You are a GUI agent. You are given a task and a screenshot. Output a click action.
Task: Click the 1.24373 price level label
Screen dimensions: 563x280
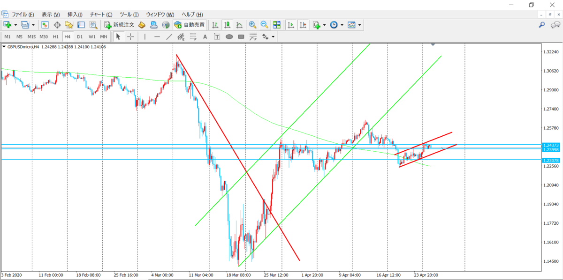click(550, 145)
